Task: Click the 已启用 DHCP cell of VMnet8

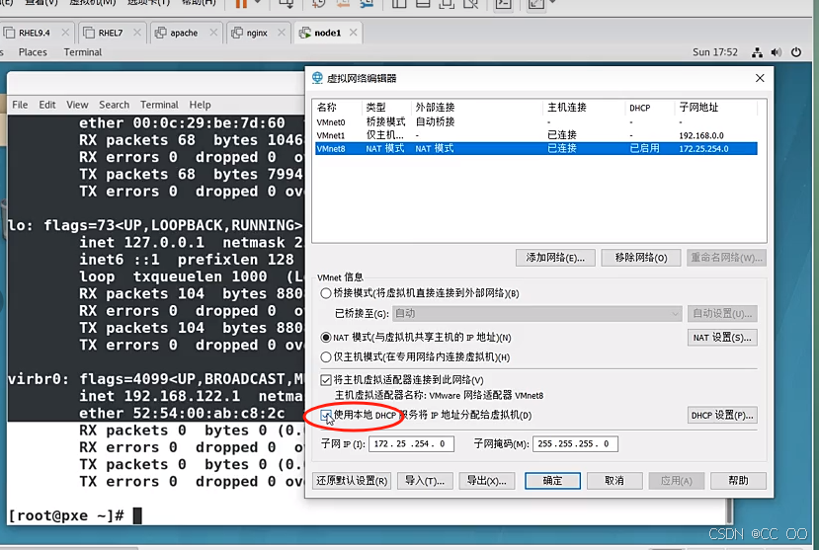Action: [x=644, y=149]
